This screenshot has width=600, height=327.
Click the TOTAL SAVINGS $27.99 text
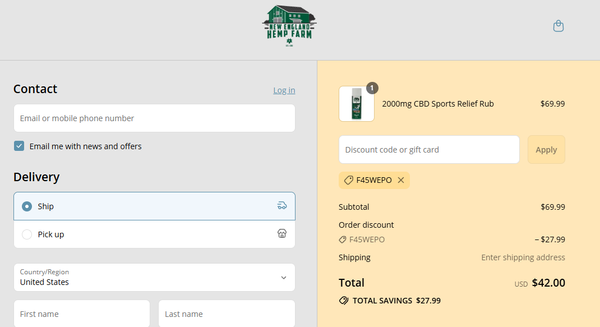pos(396,301)
